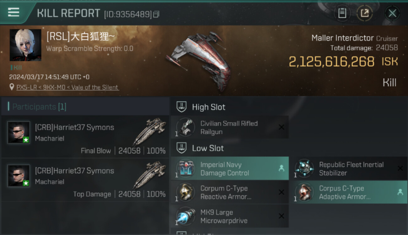Close the kill report window
Viewport: 408px width, 235px height.
(392, 13)
